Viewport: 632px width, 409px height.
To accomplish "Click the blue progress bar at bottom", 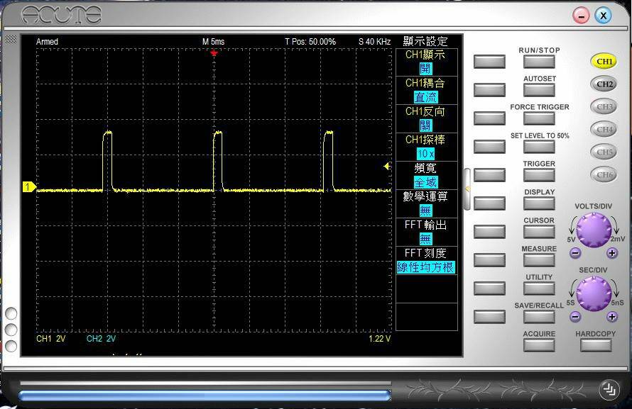I will 205,396.
